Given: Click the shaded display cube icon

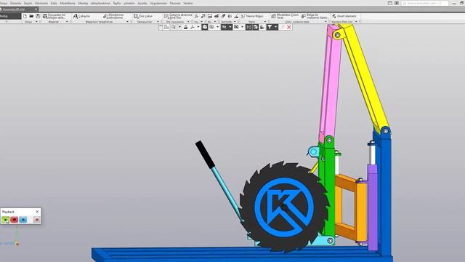Looking at the screenshot, I should coord(205,27).
